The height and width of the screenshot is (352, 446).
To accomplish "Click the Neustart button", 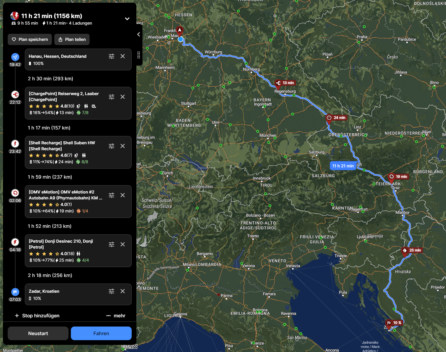I will pos(38,333).
